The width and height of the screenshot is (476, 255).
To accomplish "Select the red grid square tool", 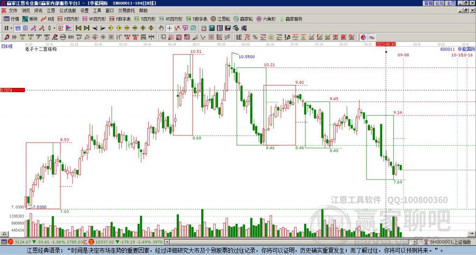I will [211, 37].
